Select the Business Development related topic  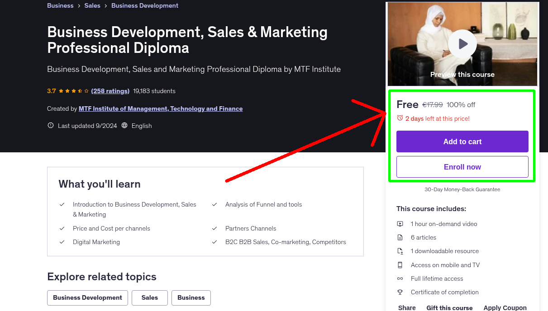point(87,297)
